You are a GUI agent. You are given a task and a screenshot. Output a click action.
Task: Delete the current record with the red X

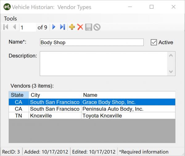click(x=80, y=27)
